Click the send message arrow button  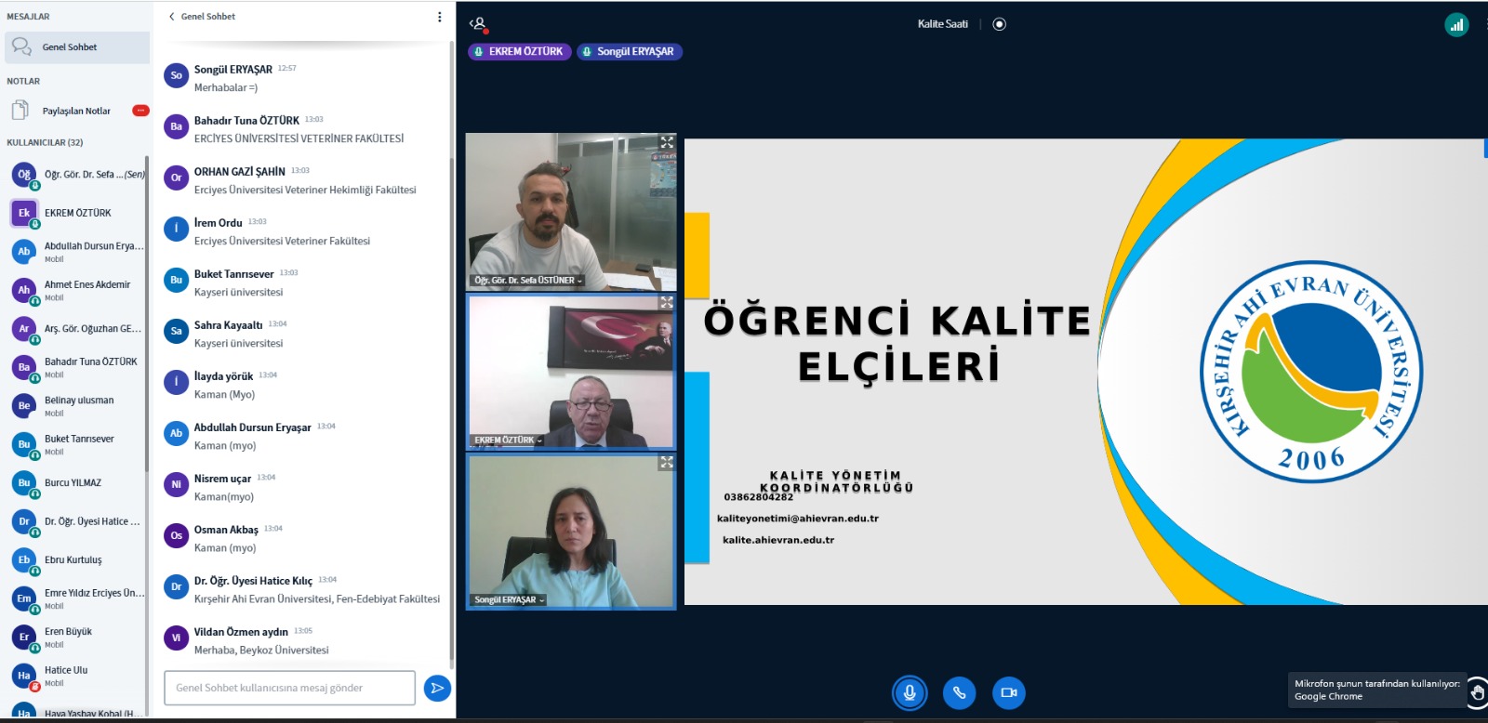pyautogui.click(x=437, y=688)
